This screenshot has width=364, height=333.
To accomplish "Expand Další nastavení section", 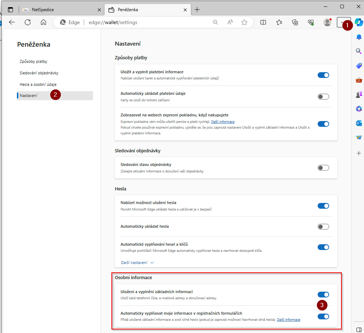I will pos(137,263).
